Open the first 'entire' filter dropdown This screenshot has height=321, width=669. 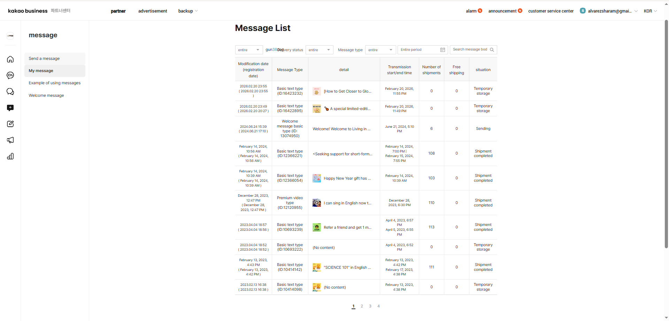point(249,50)
